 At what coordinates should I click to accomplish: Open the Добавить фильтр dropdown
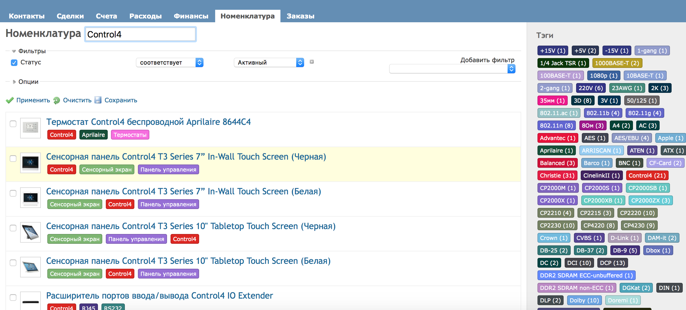pyautogui.click(x=452, y=69)
